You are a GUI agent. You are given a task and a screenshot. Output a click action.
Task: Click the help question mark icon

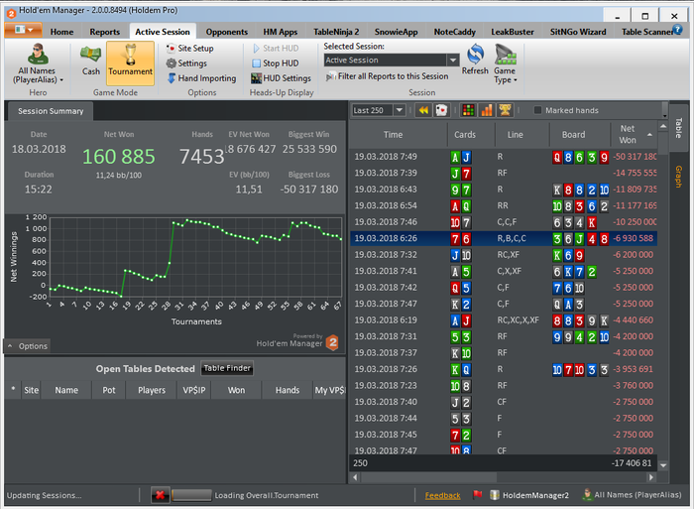click(677, 29)
